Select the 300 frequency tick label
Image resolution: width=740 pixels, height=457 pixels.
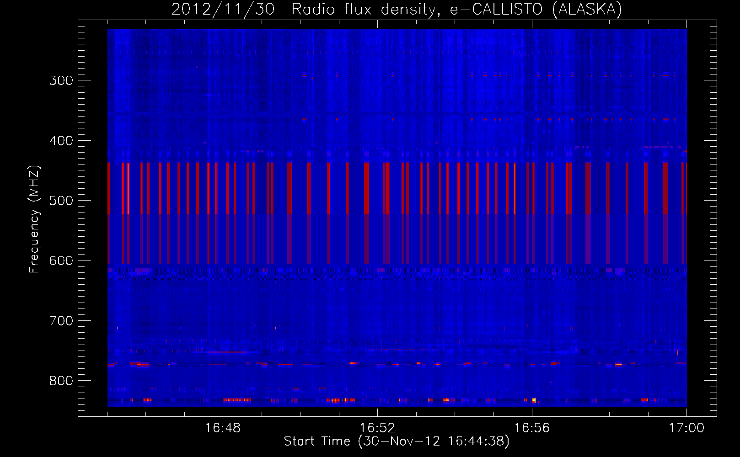point(61,80)
